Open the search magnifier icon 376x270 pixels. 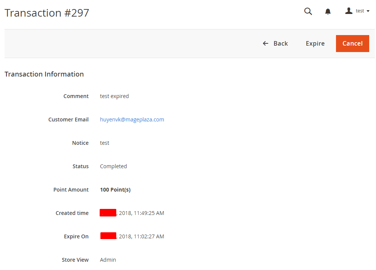point(308,11)
